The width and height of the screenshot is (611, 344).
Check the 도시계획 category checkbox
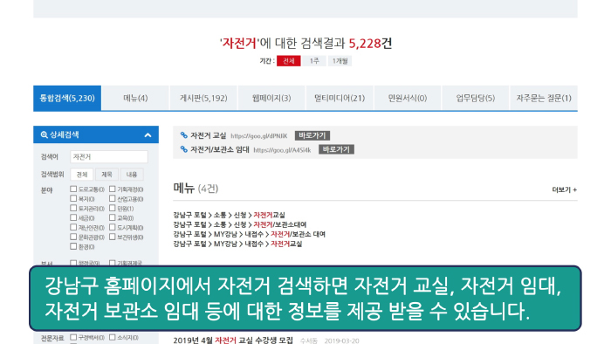tap(113, 227)
